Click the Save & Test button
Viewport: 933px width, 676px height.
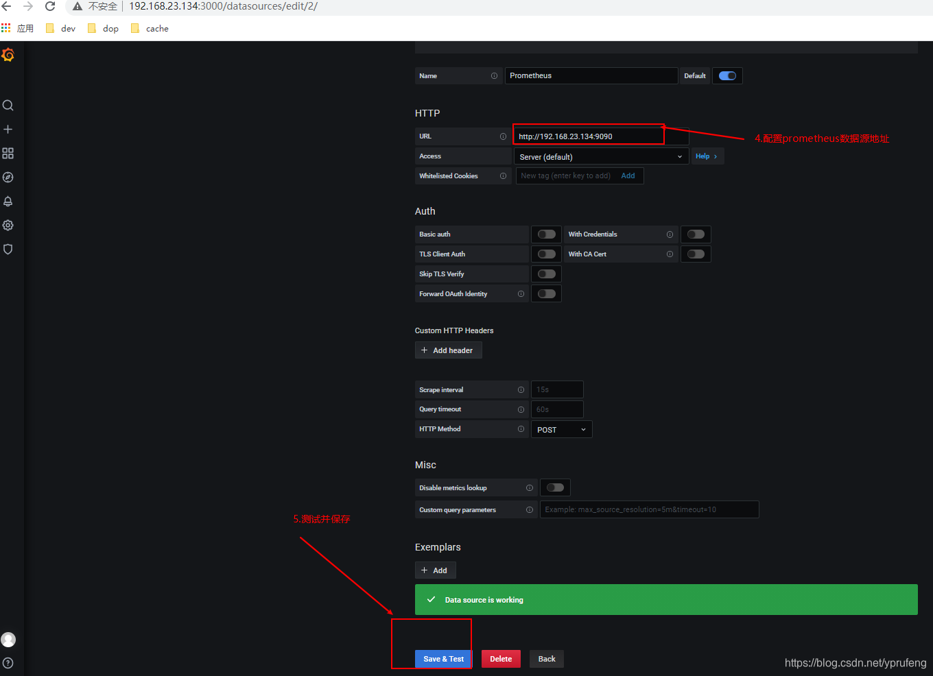coord(443,659)
